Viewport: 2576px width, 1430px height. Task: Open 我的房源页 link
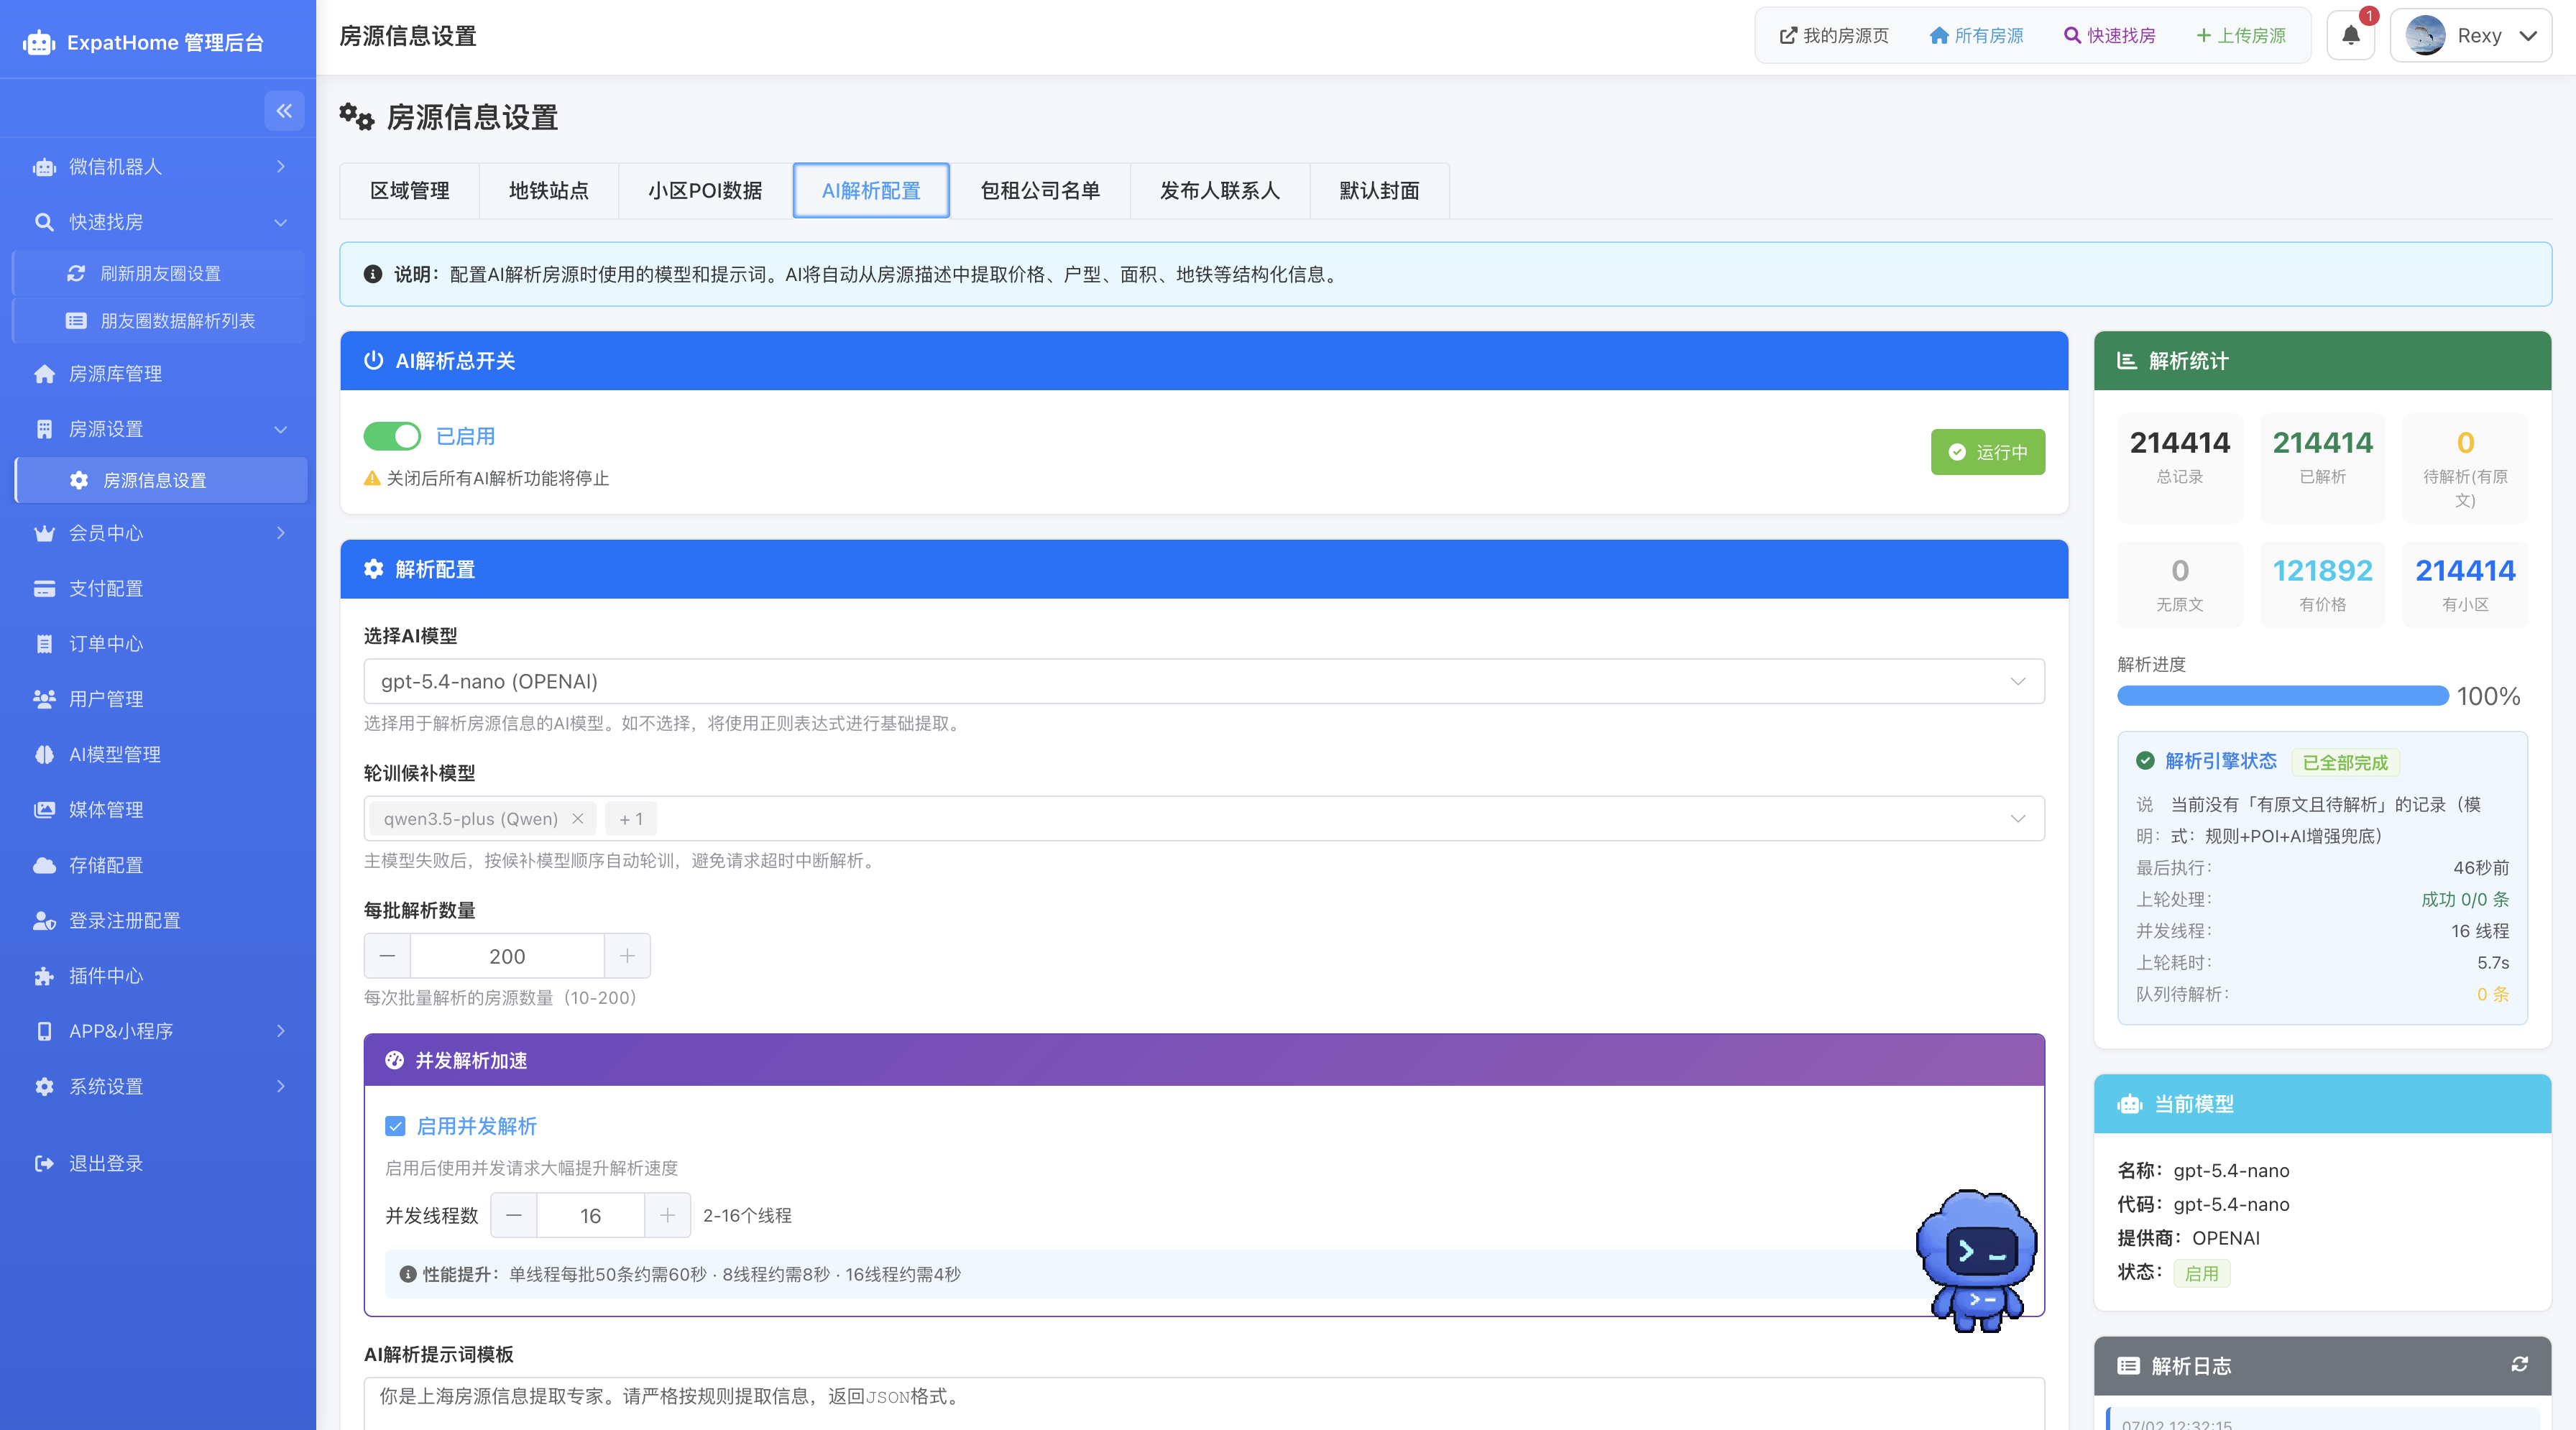click(1834, 36)
